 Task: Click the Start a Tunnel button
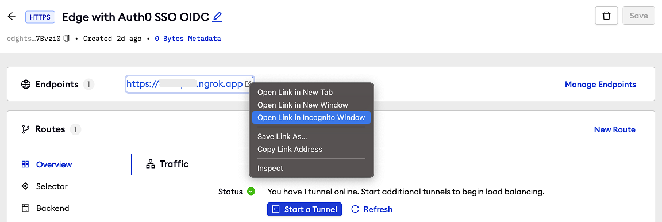[305, 209]
